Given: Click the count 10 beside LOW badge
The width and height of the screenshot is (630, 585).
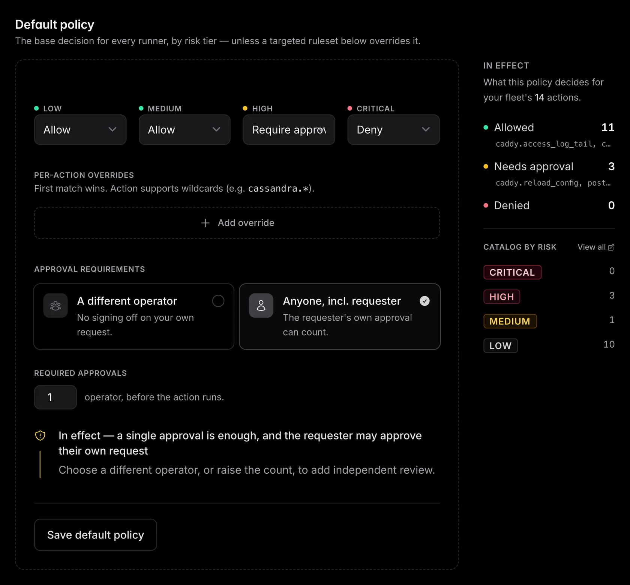Looking at the screenshot, I should point(609,344).
